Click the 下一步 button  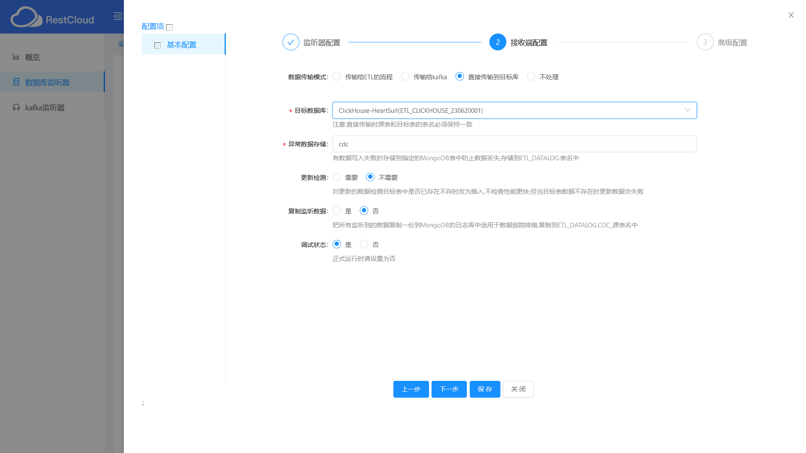pos(449,389)
